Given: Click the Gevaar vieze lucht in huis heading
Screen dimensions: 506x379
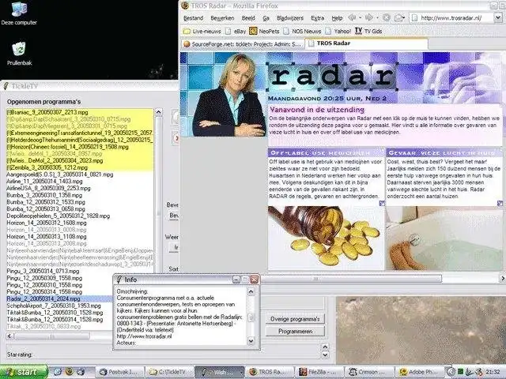Looking at the screenshot, I should [x=444, y=152].
